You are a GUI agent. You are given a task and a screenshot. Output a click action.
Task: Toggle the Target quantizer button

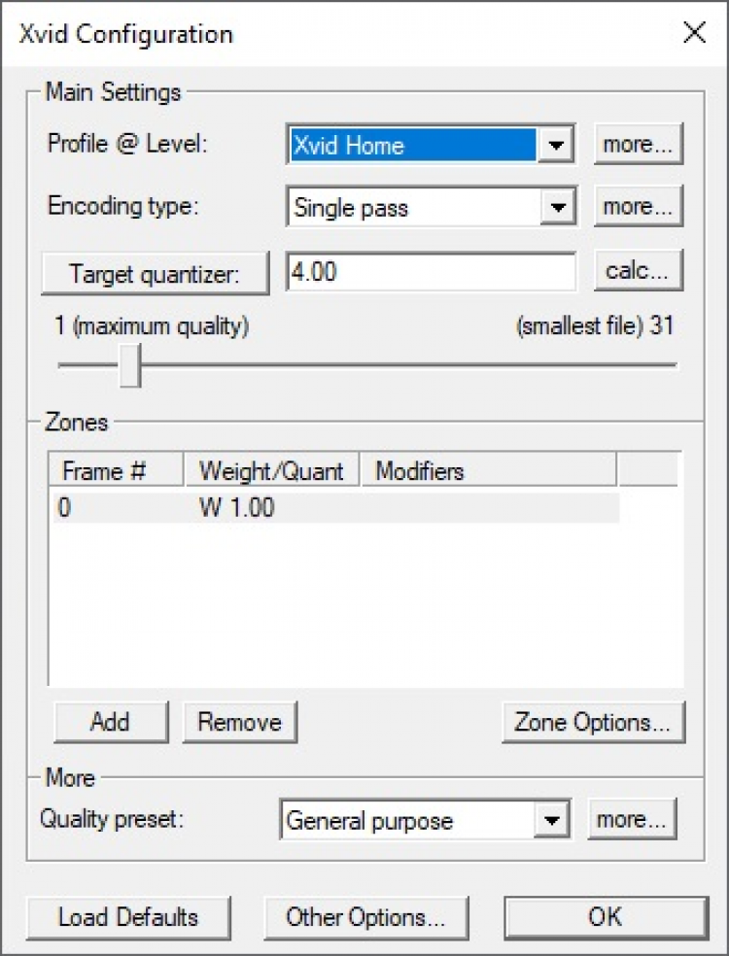155,274
